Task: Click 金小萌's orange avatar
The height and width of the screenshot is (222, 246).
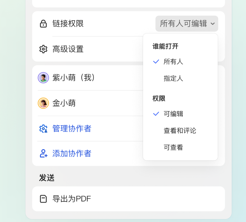Action: tap(43, 103)
